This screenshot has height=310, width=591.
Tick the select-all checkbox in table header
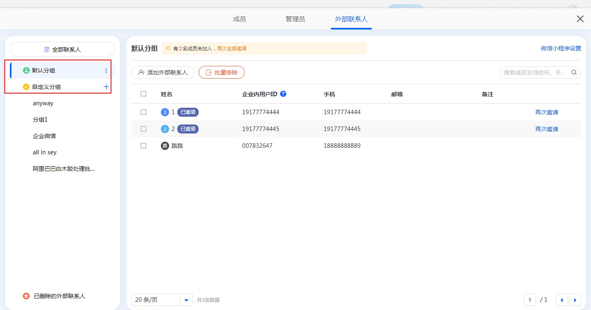click(143, 94)
